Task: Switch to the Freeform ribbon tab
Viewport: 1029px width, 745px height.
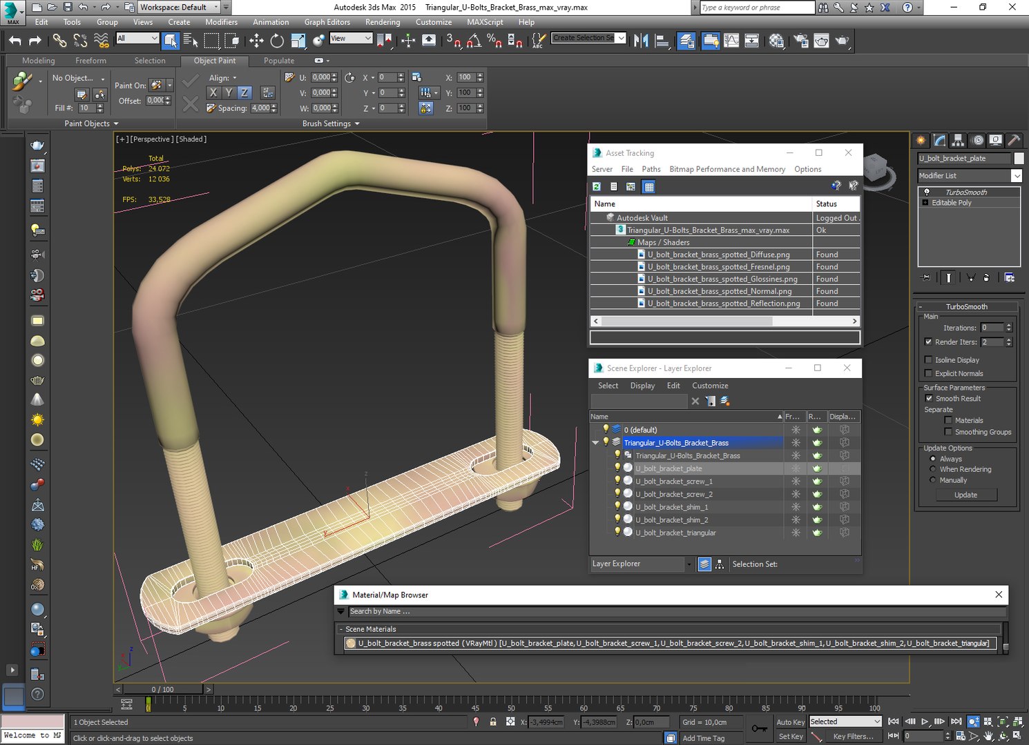Action: [91, 61]
